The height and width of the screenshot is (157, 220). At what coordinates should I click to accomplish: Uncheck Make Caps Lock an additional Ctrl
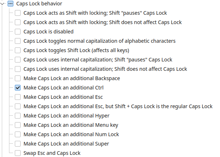pyautogui.click(x=18, y=88)
